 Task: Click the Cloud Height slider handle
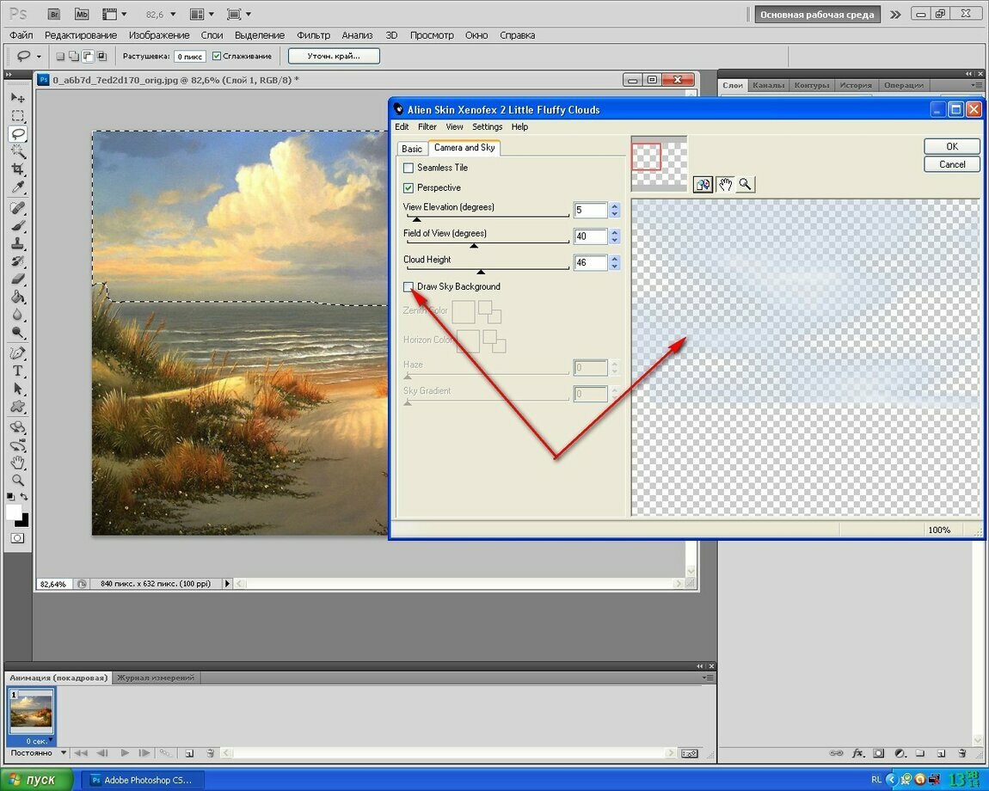pyautogui.click(x=481, y=272)
